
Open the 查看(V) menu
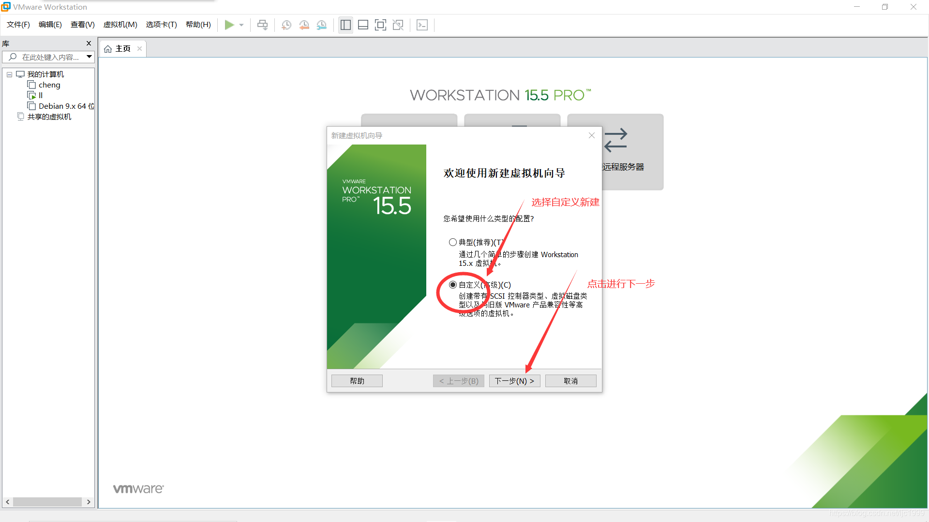tap(83, 25)
